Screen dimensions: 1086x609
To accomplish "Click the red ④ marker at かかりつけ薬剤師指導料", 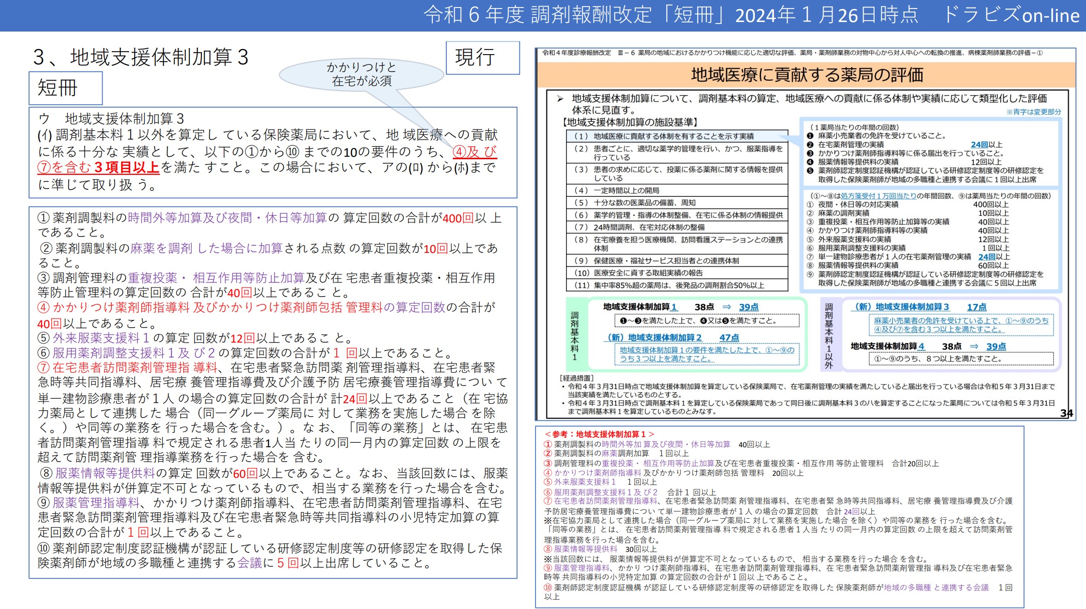I will (44, 308).
